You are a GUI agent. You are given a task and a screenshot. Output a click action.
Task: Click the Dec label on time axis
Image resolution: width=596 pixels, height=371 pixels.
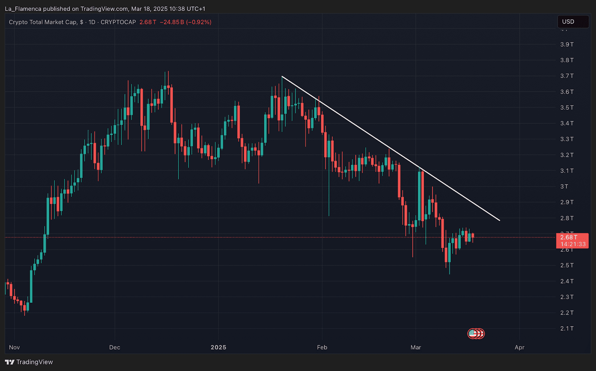115,347
